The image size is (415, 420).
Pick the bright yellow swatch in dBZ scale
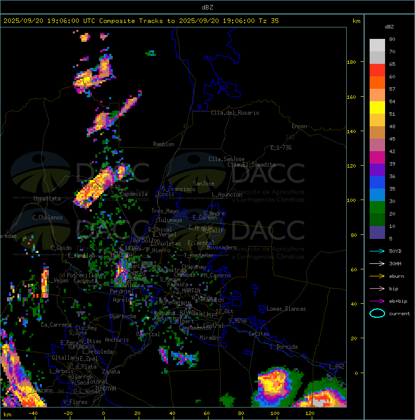[x=377, y=107]
